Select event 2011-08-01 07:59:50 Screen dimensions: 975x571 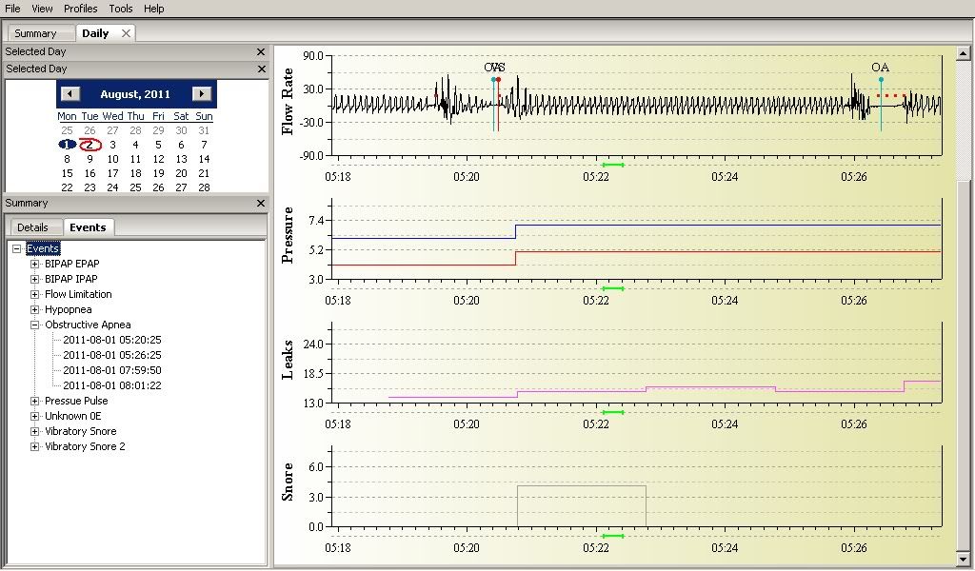112,370
